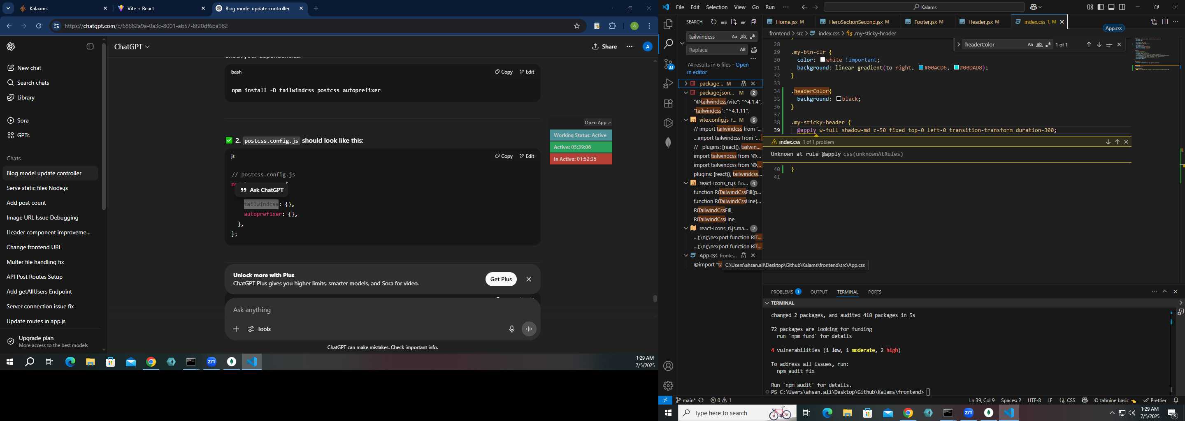Open new search editor icon
The height and width of the screenshot is (421, 1185).
(x=734, y=22)
